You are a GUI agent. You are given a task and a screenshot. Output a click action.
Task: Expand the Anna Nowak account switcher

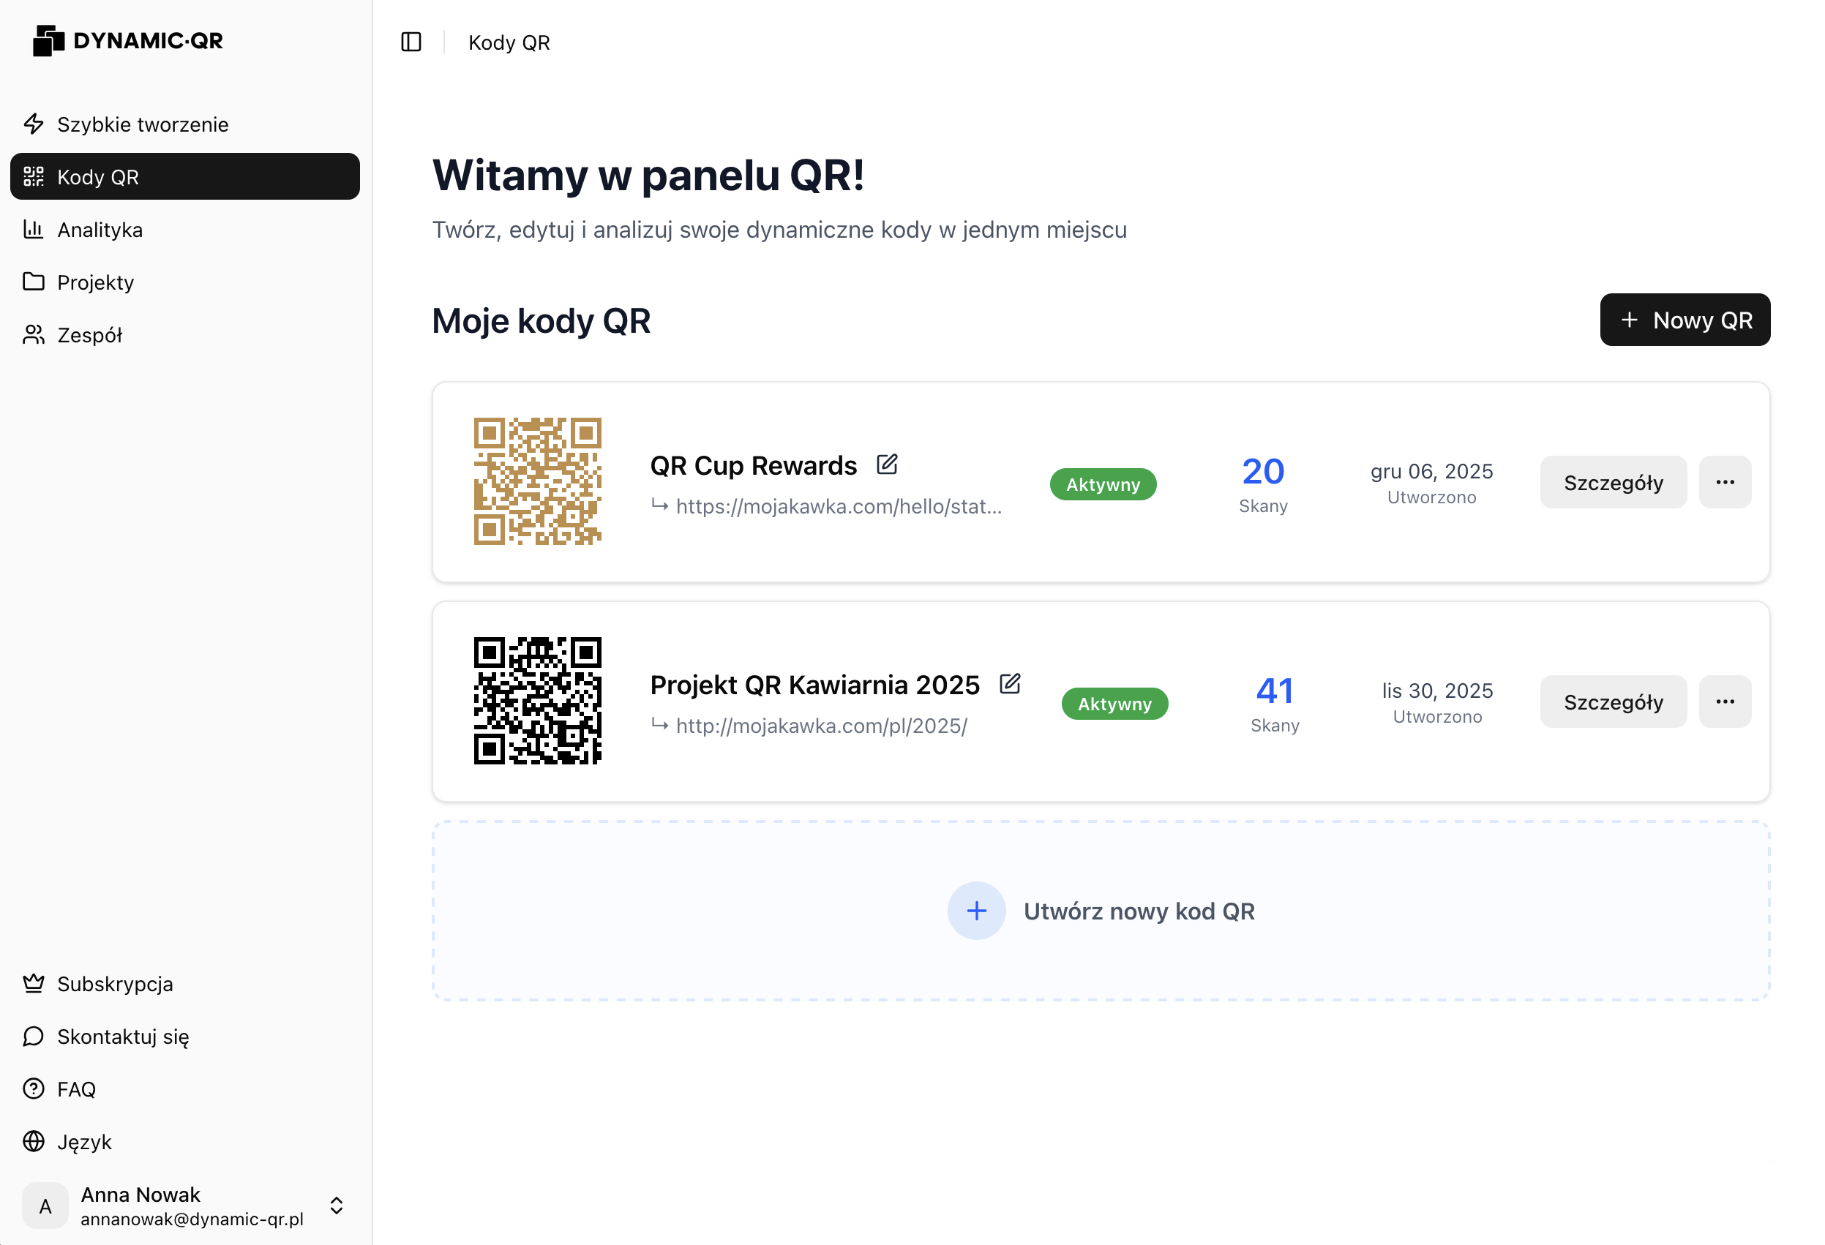(x=336, y=1205)
